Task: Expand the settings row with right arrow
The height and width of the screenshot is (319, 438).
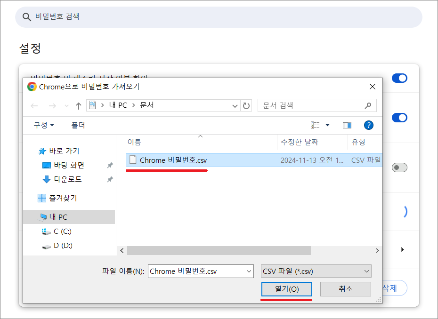Action: pos(403,249)
